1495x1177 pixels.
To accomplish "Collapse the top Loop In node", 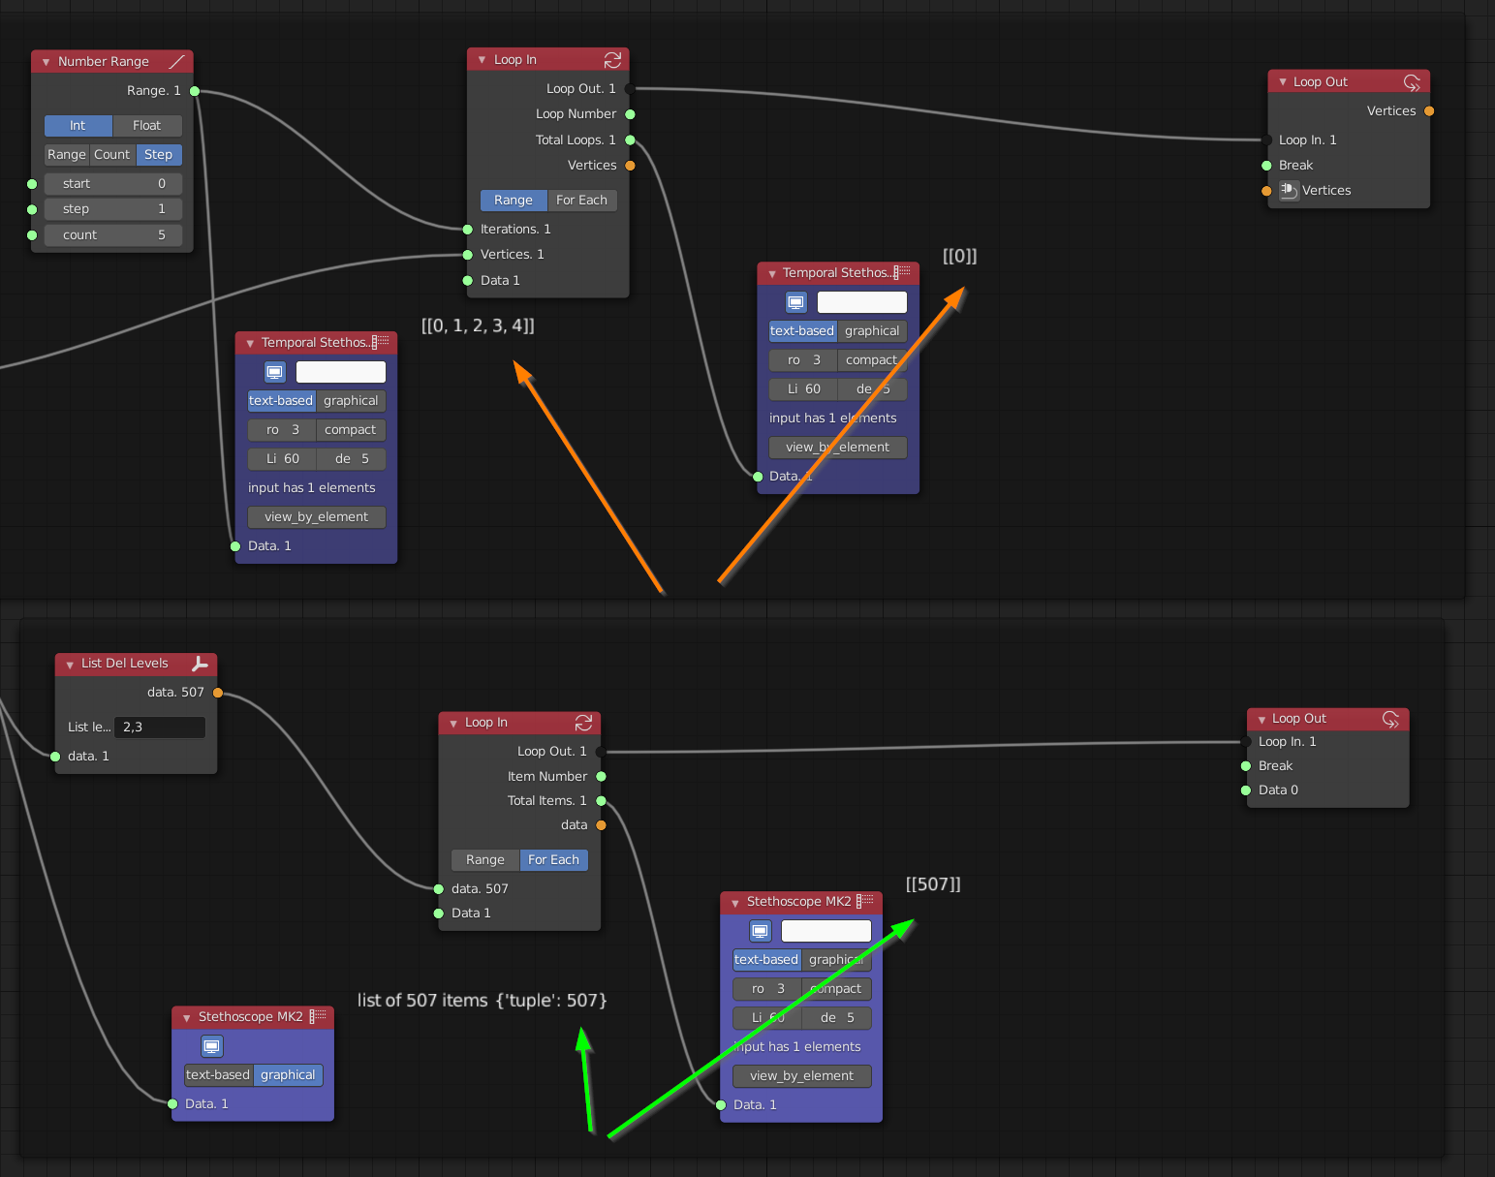I will [482, 60].
